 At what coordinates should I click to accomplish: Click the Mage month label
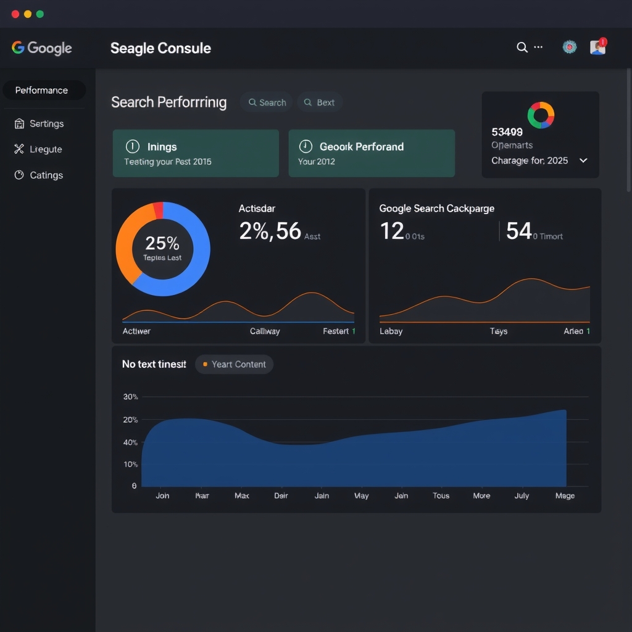pyautogui.click(x=565, y=496)
